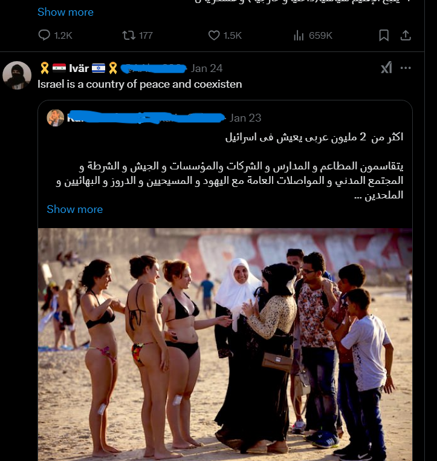Click the Jan 23 quoted post date
Screen dimensions: 437x461
(x=245, y=118)
